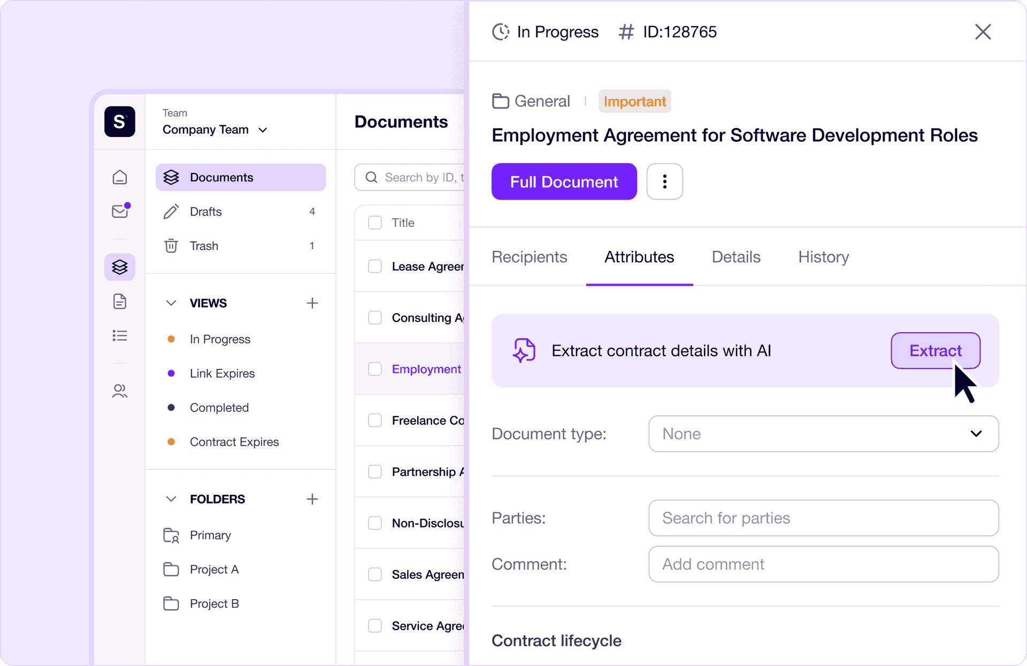This screenshot has height=666, width=1027.
Task: Collapse the VIEWS section
Action: pyautogui.click(x=171, y=303)
